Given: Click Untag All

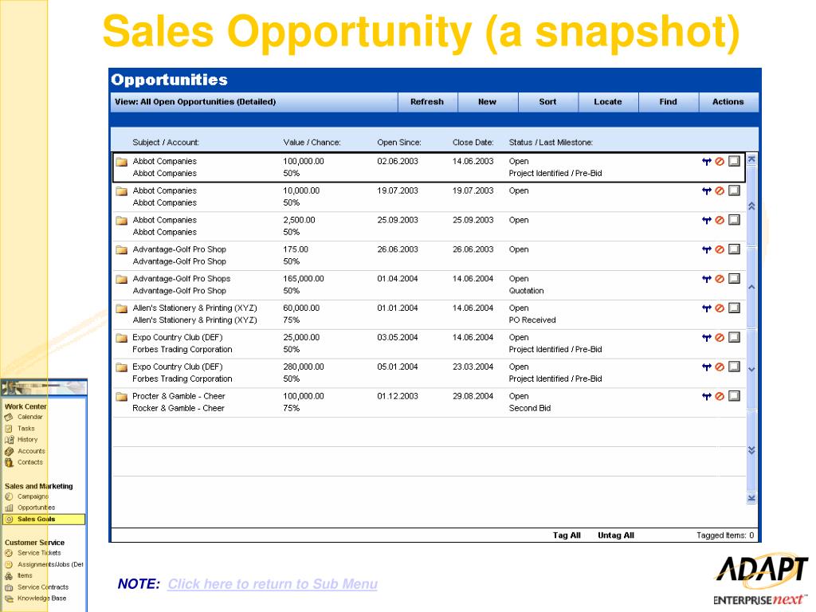Looking at the screenshot, I should (616, 535).
